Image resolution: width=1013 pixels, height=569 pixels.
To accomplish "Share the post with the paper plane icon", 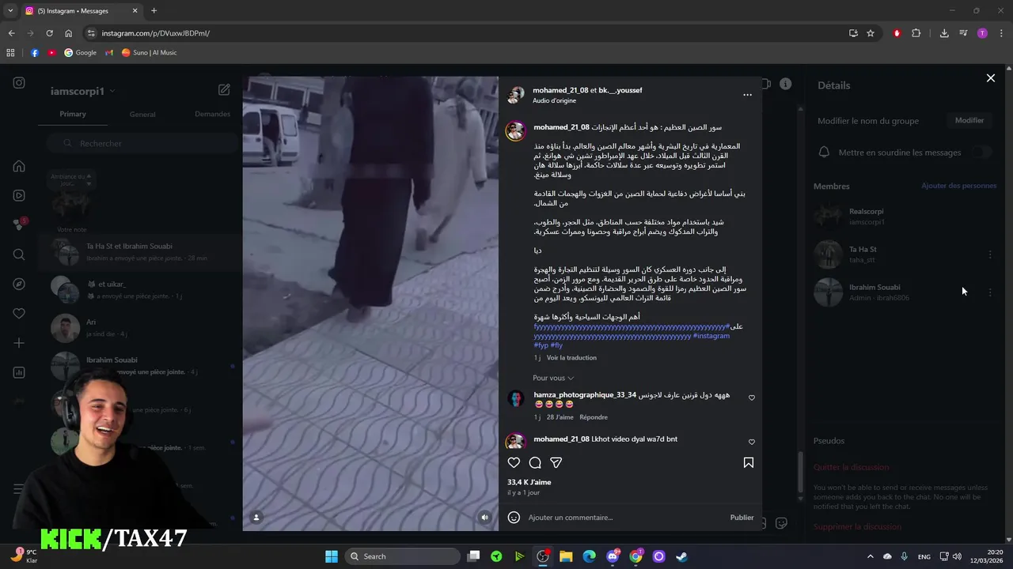I will [x=556, y=462].
